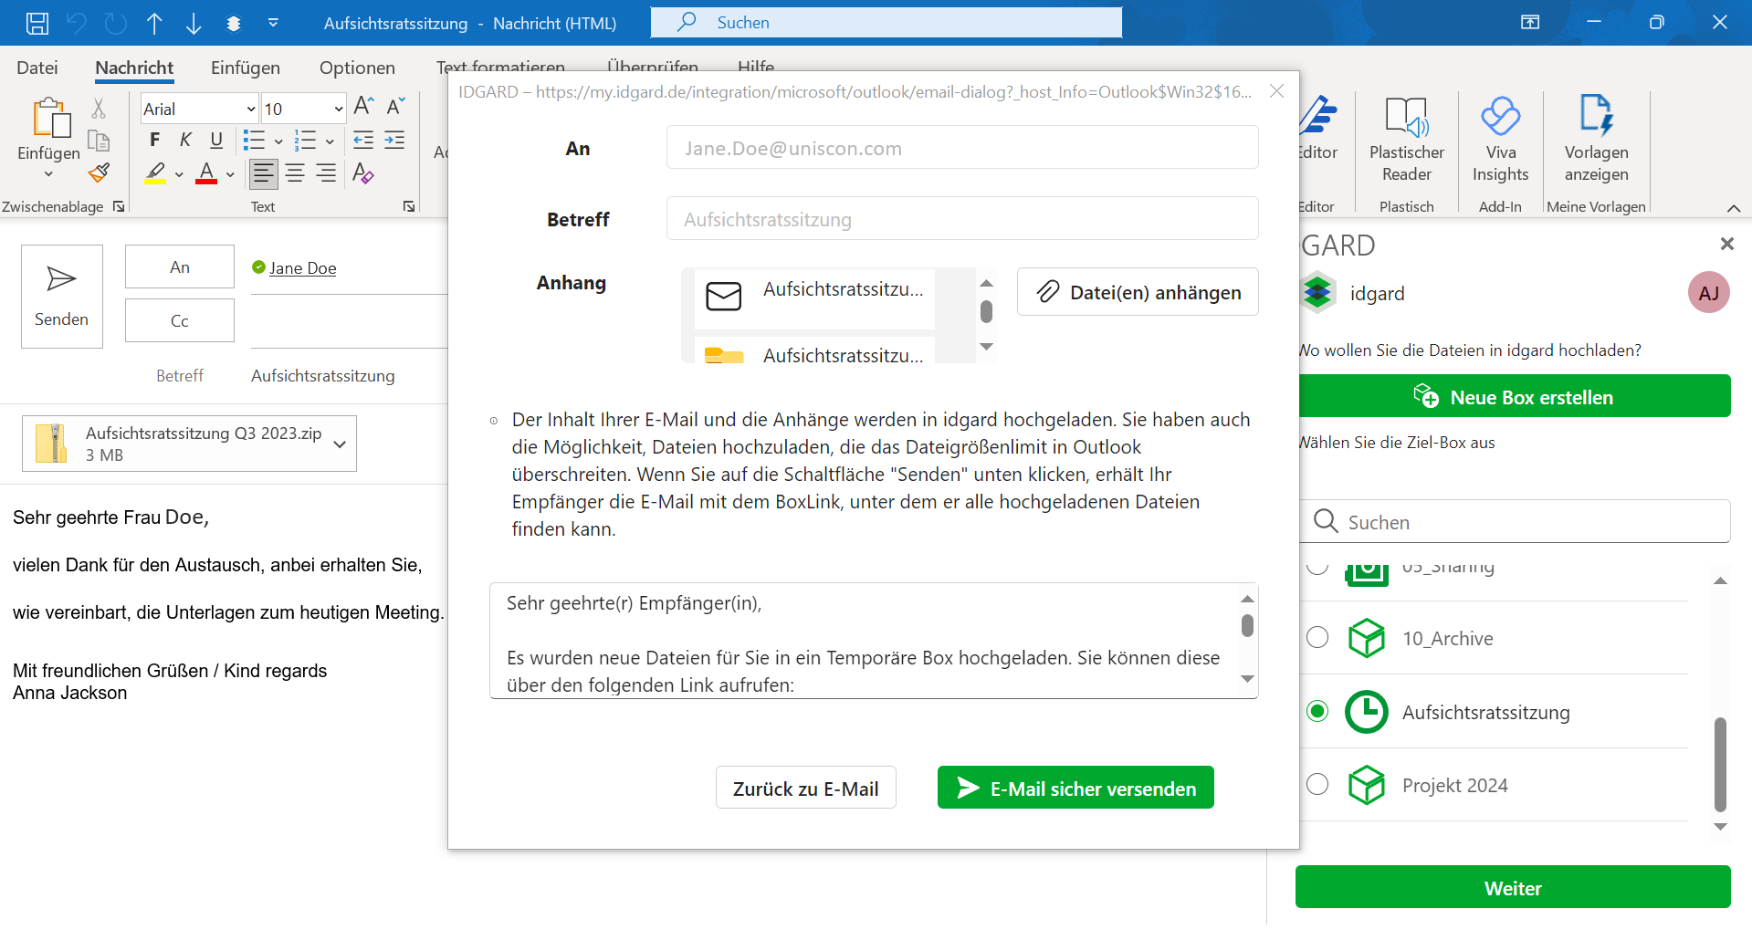The height and width of the screenshot is (930, 1752).
Task: Select the Aufsichtsratssitzung box radio button
Action: [x=1317, y=711]
